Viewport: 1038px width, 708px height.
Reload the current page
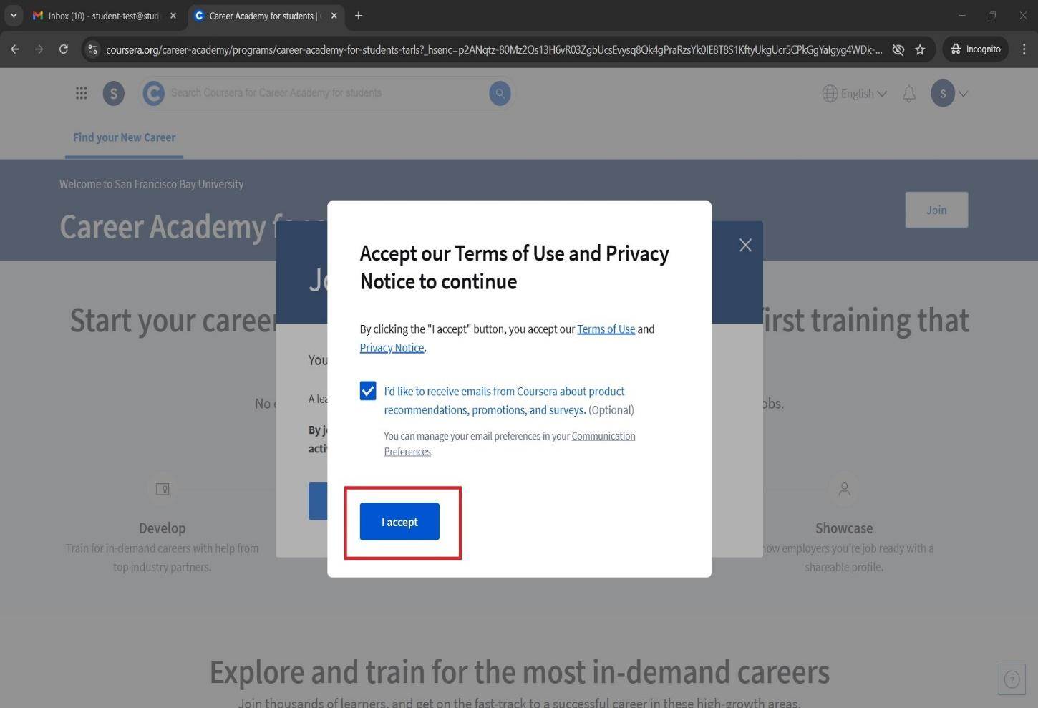(64, 49)
